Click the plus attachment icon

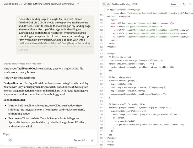(5, 140)
